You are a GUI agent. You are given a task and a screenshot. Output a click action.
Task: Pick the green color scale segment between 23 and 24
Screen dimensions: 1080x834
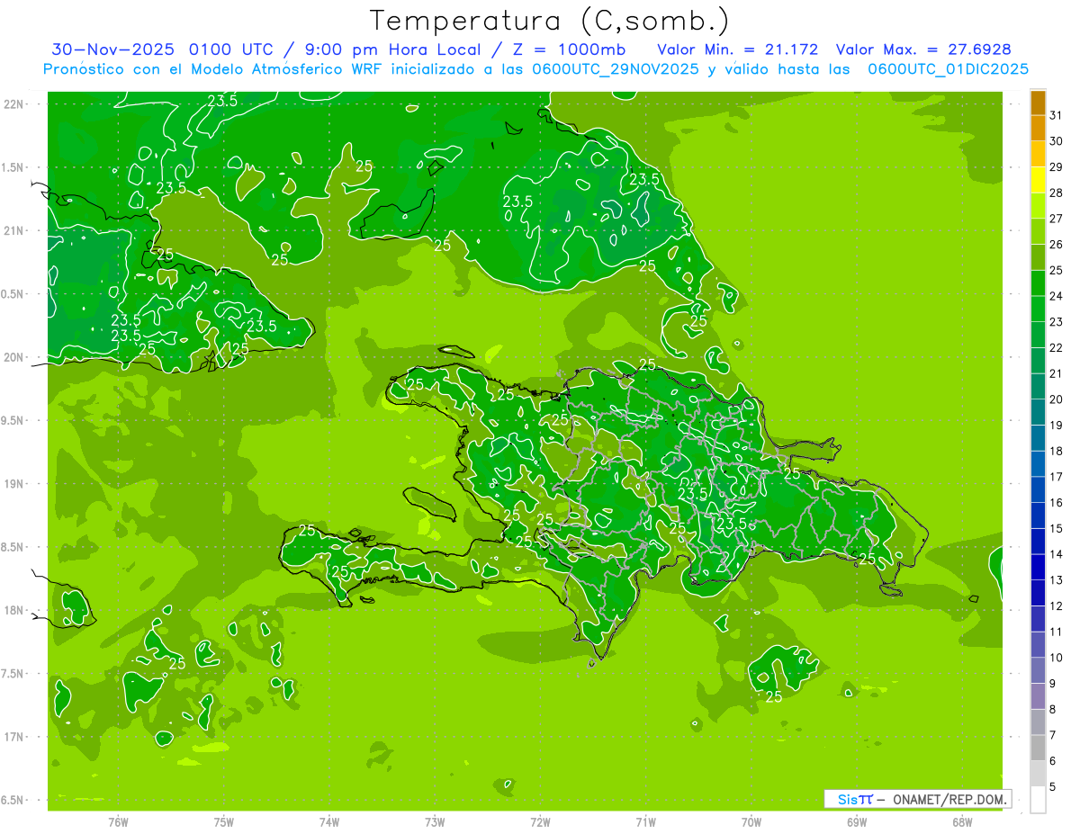tap(1038, 309)
